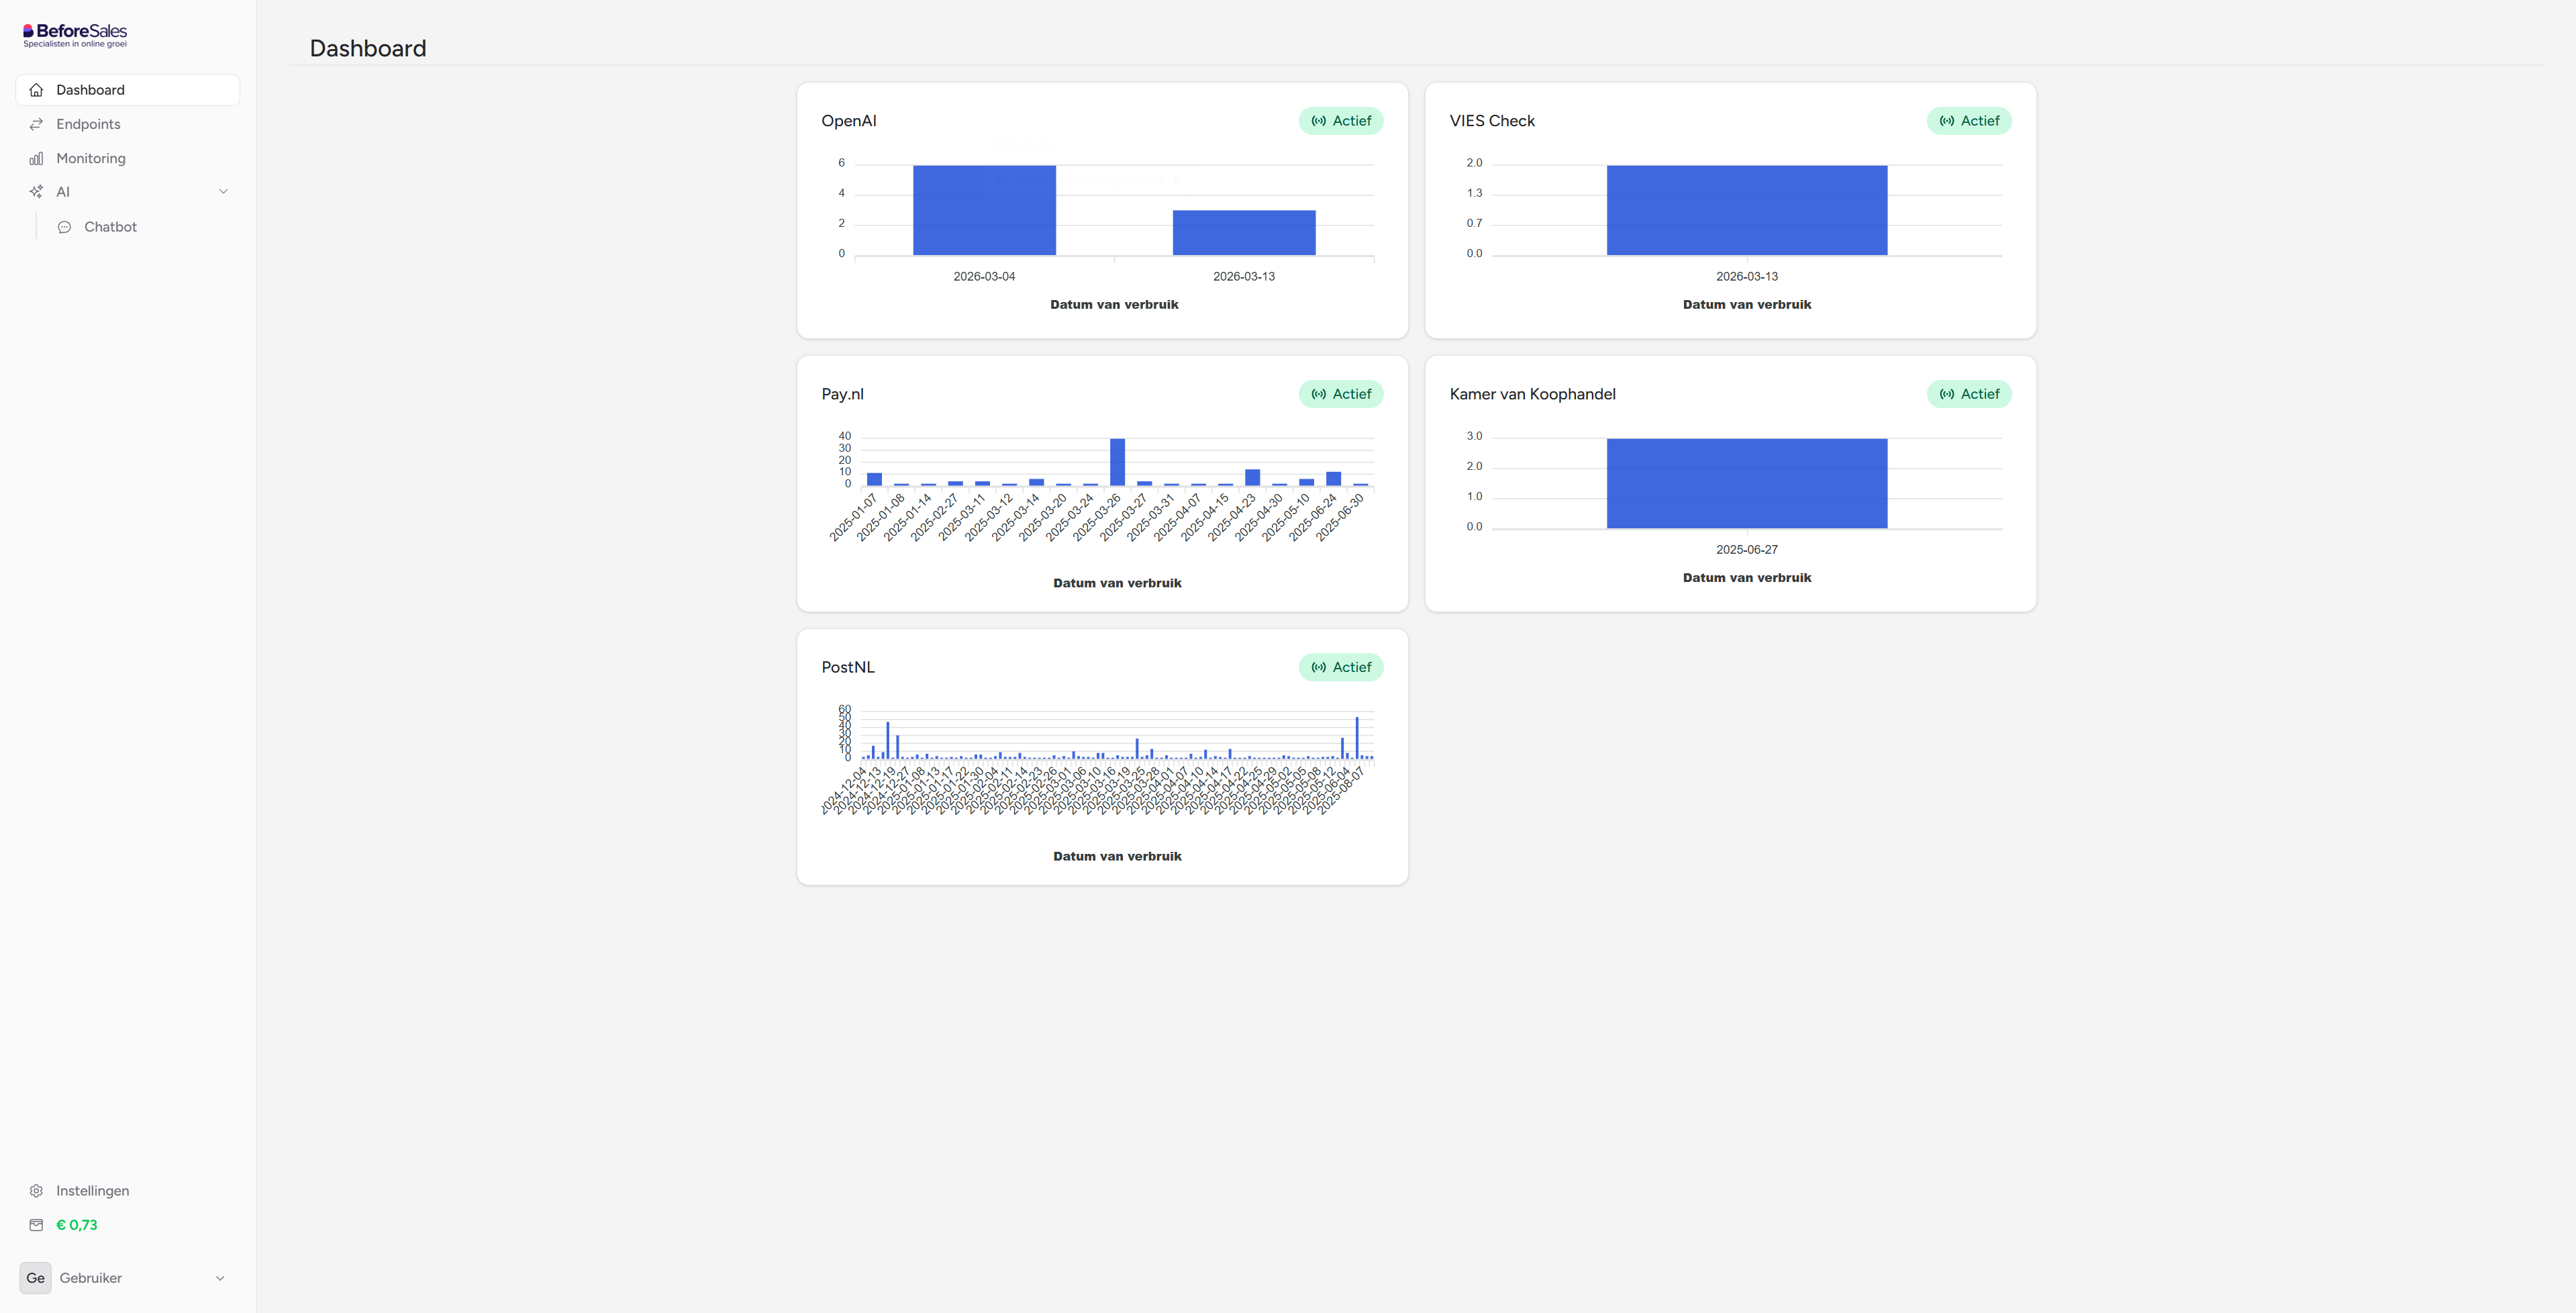Click Actief badge on VIES Check card
Viewport: 2576px width, 1313px height.
point(1969,121)
